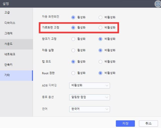Enable 창크기 고정 with 활성화 radio
Viewport: 161px width, 128px height.
(x=73, y=39)
